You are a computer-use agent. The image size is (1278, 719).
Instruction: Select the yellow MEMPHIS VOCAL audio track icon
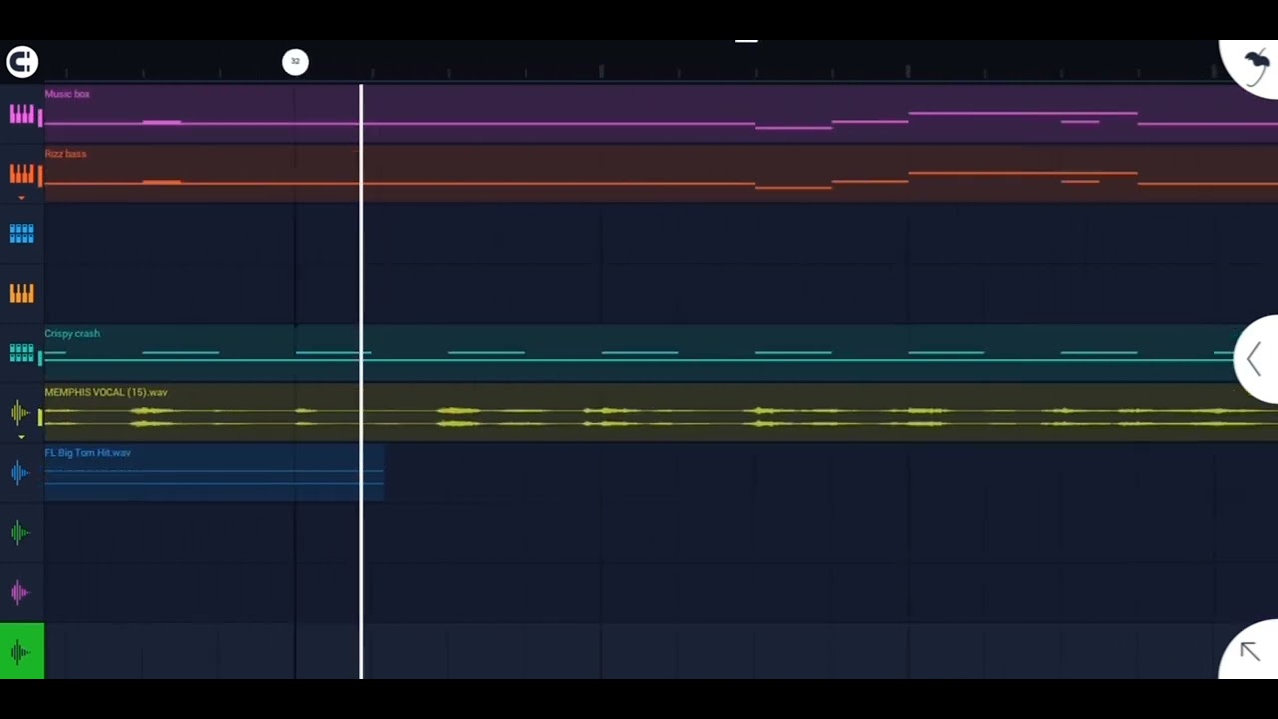tap(20, 412)
